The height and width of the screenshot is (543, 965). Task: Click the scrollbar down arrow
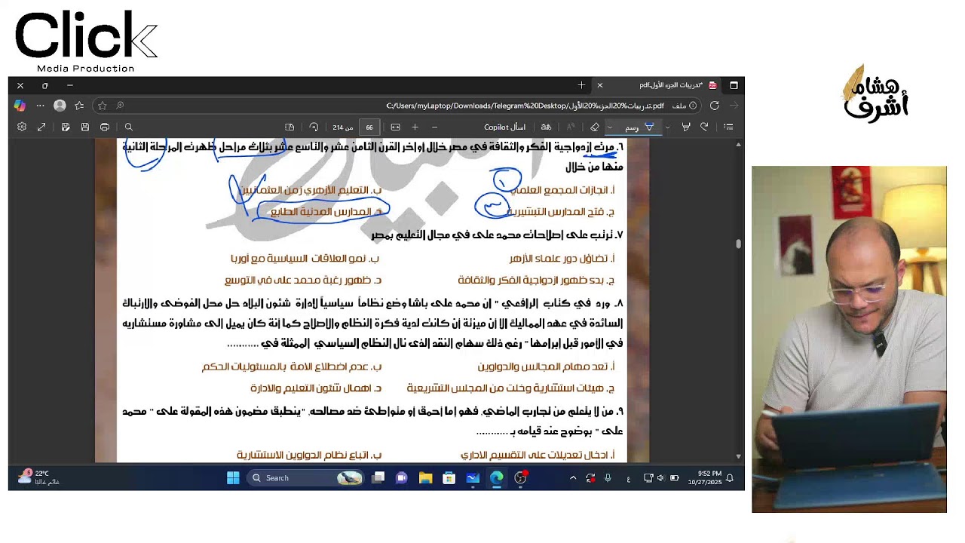click(x=739, y=457)
